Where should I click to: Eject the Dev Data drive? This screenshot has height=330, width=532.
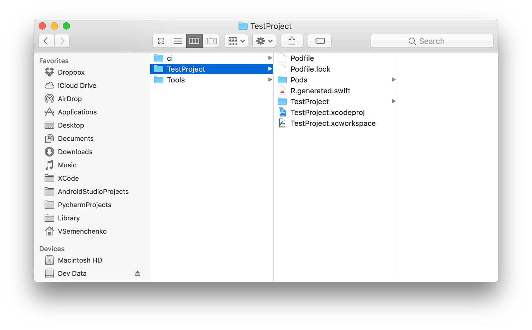point(138,273)
